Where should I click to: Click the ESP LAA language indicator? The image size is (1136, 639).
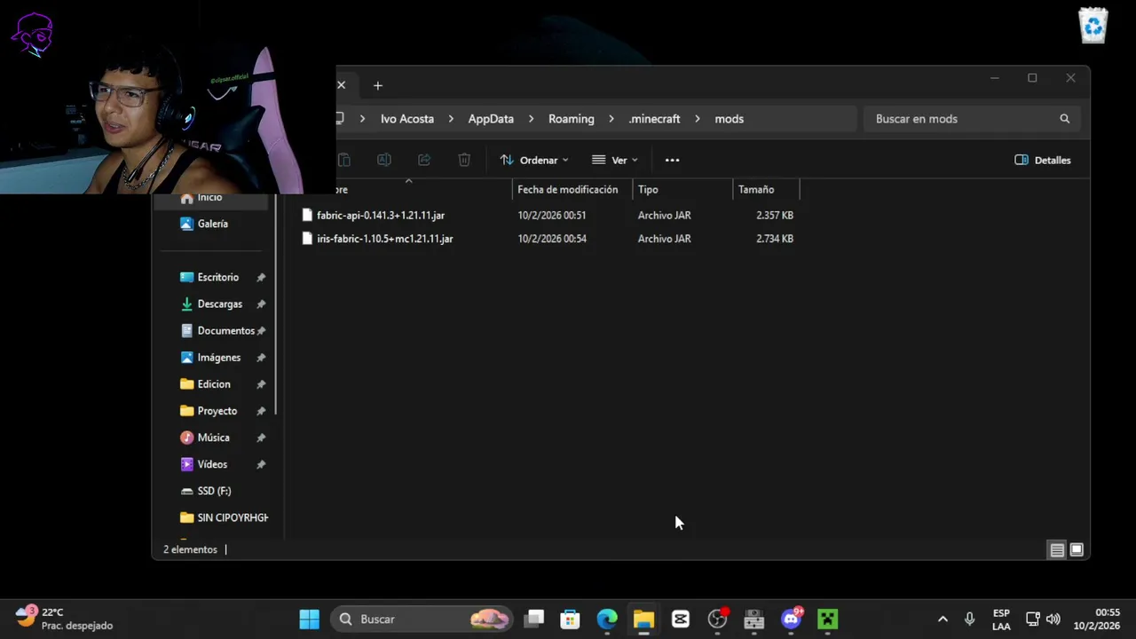1001,619
